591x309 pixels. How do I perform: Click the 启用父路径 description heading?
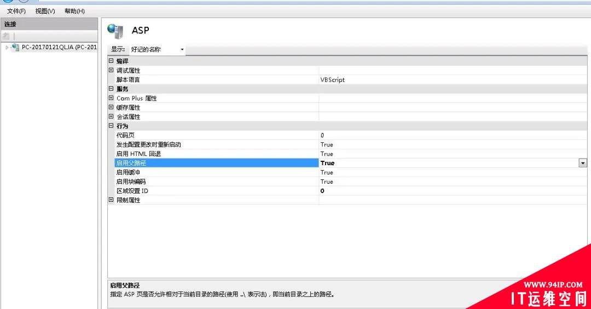125,285
